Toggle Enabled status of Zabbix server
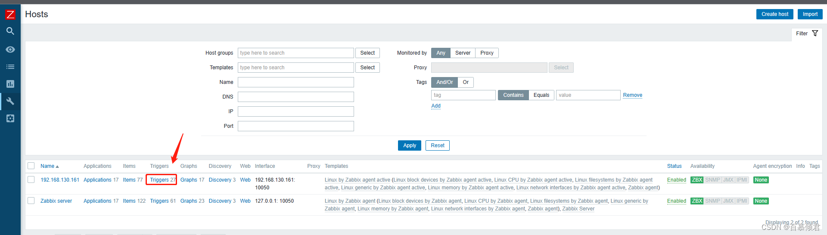This screenshot has height=235, width=827. coord(677,201)
